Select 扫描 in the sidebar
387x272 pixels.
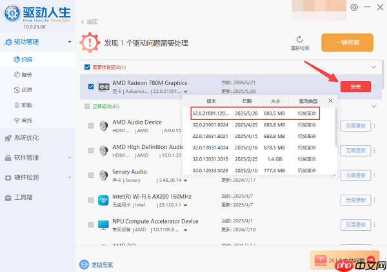[x=37, y=59]
